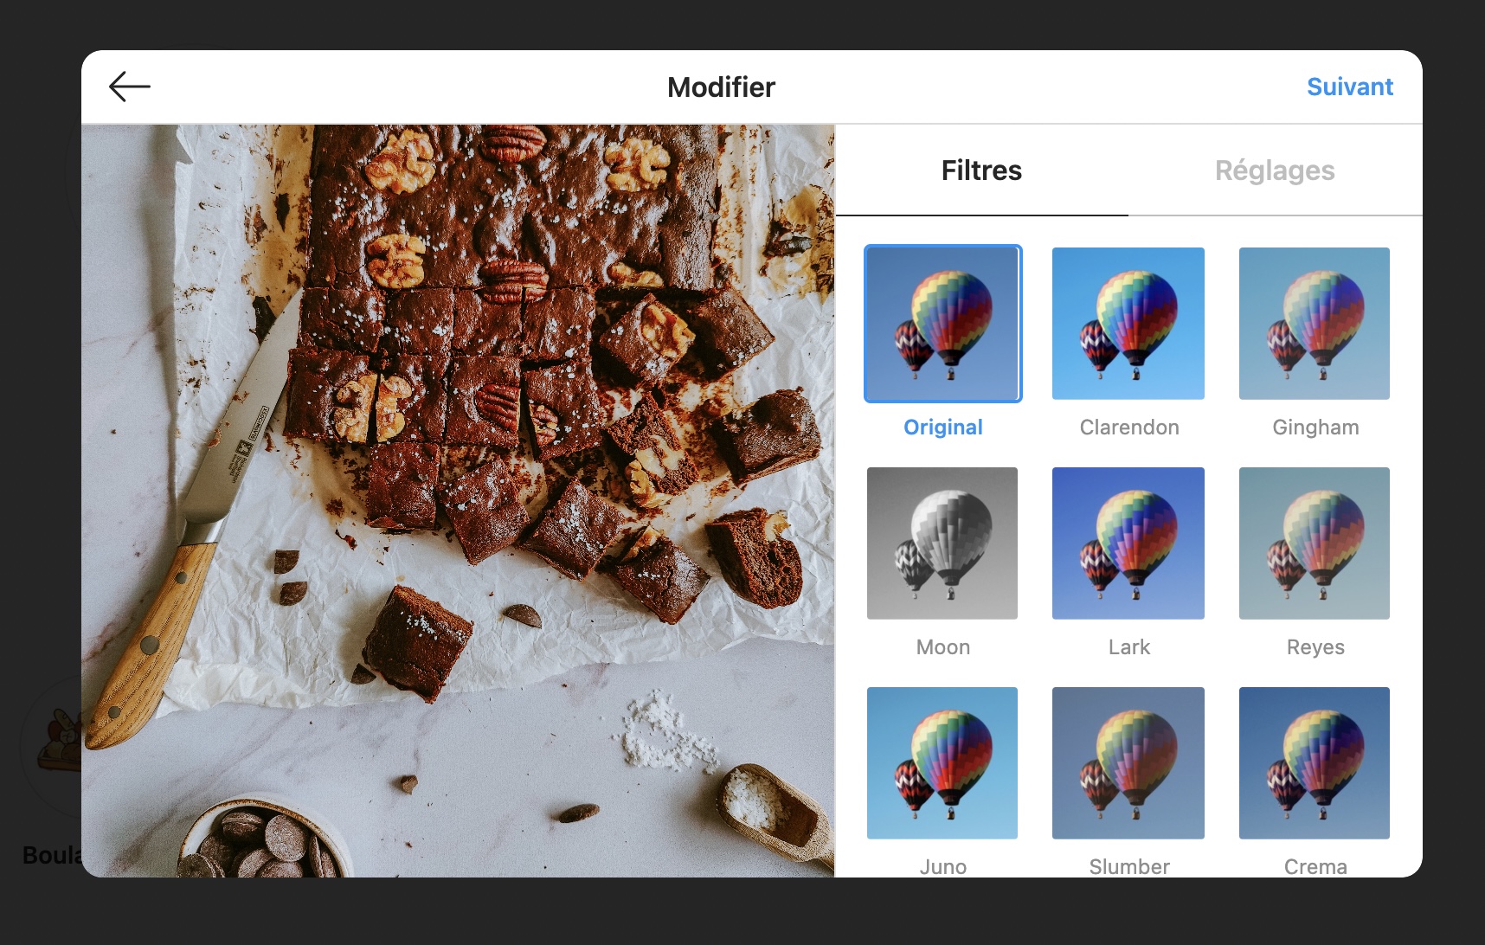Click the Reyes filter label
Viewport: 1485px width, 945px height.
1315,647
